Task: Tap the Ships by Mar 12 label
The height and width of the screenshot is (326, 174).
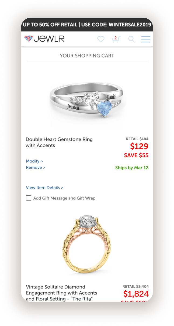Action: [x=132, y=168]
